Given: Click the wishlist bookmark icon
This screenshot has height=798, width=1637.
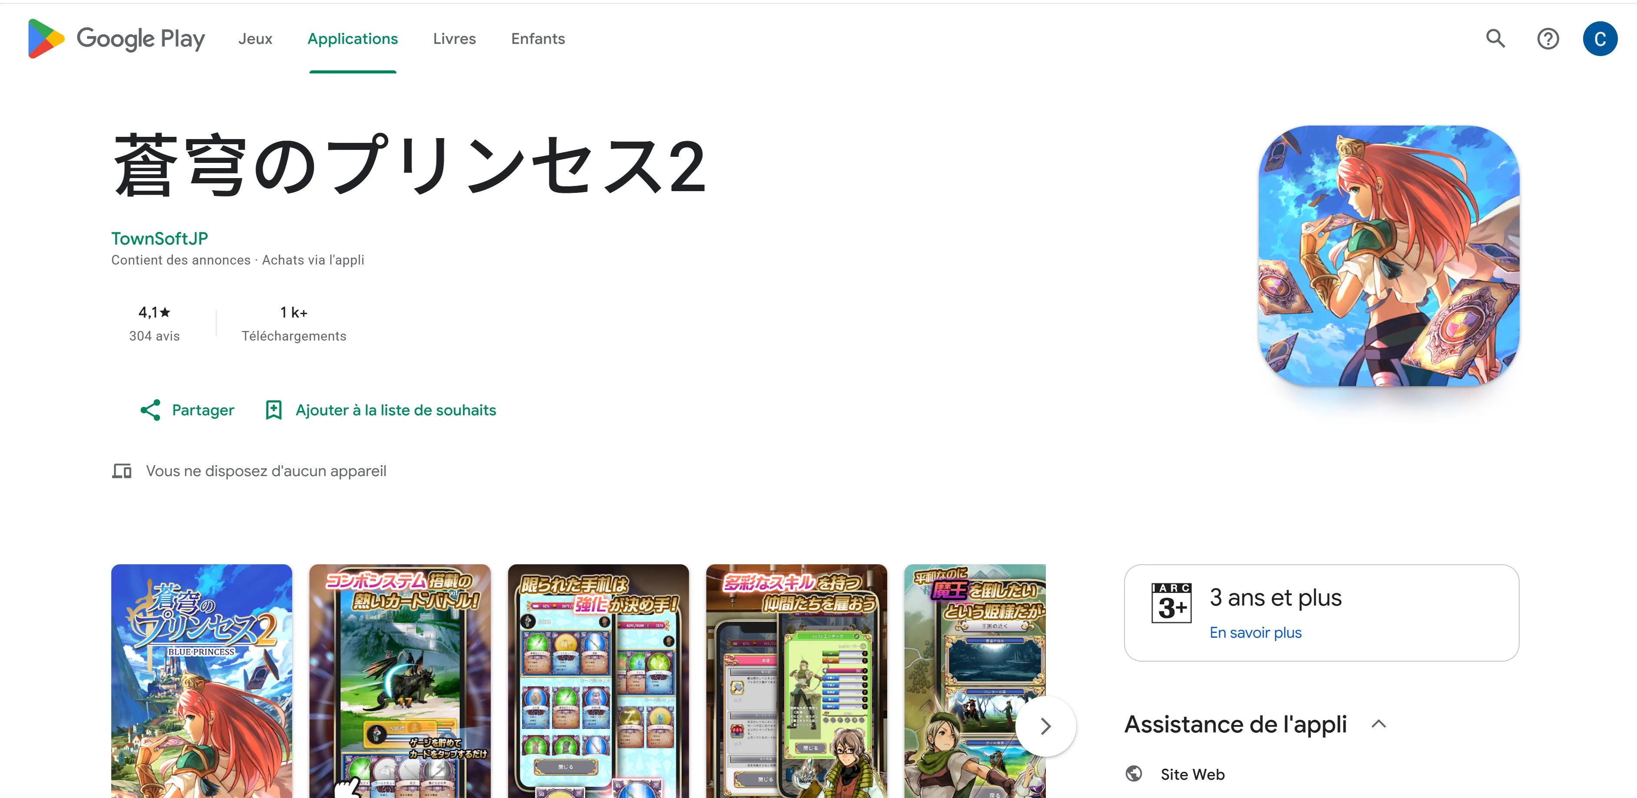Looking at the screenshot, I should tap(274, 410).
